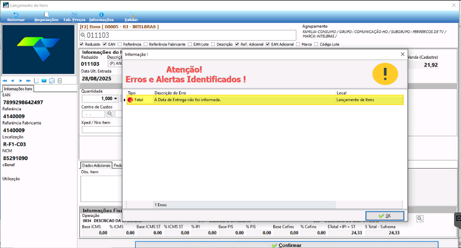Go to the next image record
This screenshot has height=248, width=461.
point(21,81)
